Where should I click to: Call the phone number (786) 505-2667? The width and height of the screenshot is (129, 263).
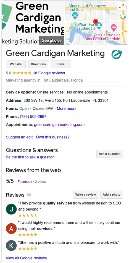[33, 117]
